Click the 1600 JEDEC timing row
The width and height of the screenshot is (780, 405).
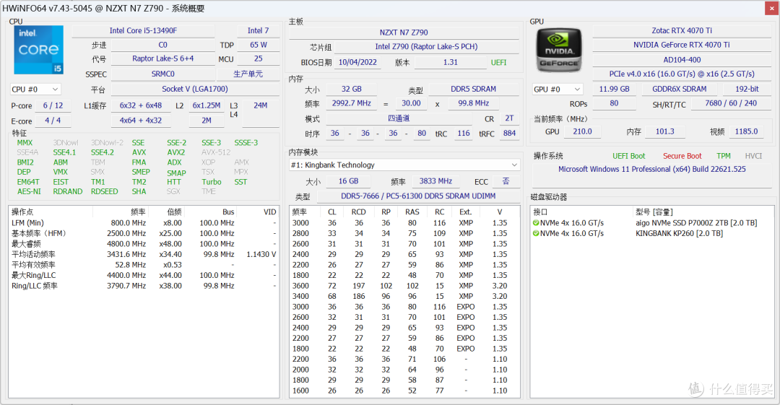404,391
